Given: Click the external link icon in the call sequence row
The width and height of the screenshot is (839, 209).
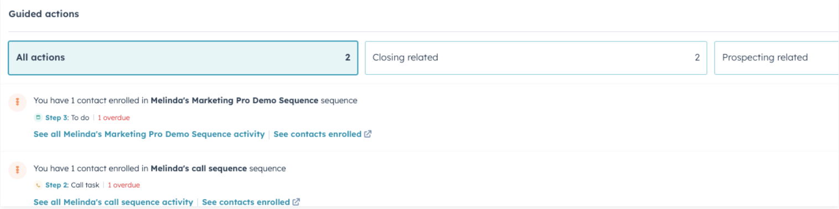Looking at the screenshot, I should pyautogui.click(x=297, y=202).
